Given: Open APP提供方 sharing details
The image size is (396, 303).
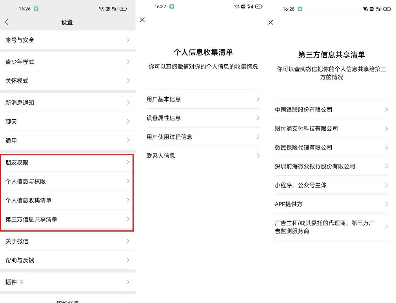Looking at the screenshot, I should coord(332,204).
